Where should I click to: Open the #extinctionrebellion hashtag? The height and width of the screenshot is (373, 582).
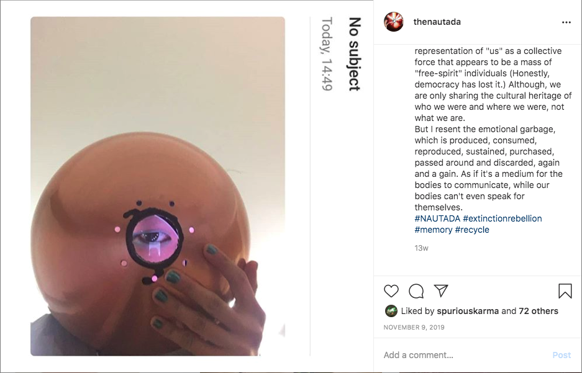pyautogui.click(x=502, y=218)
